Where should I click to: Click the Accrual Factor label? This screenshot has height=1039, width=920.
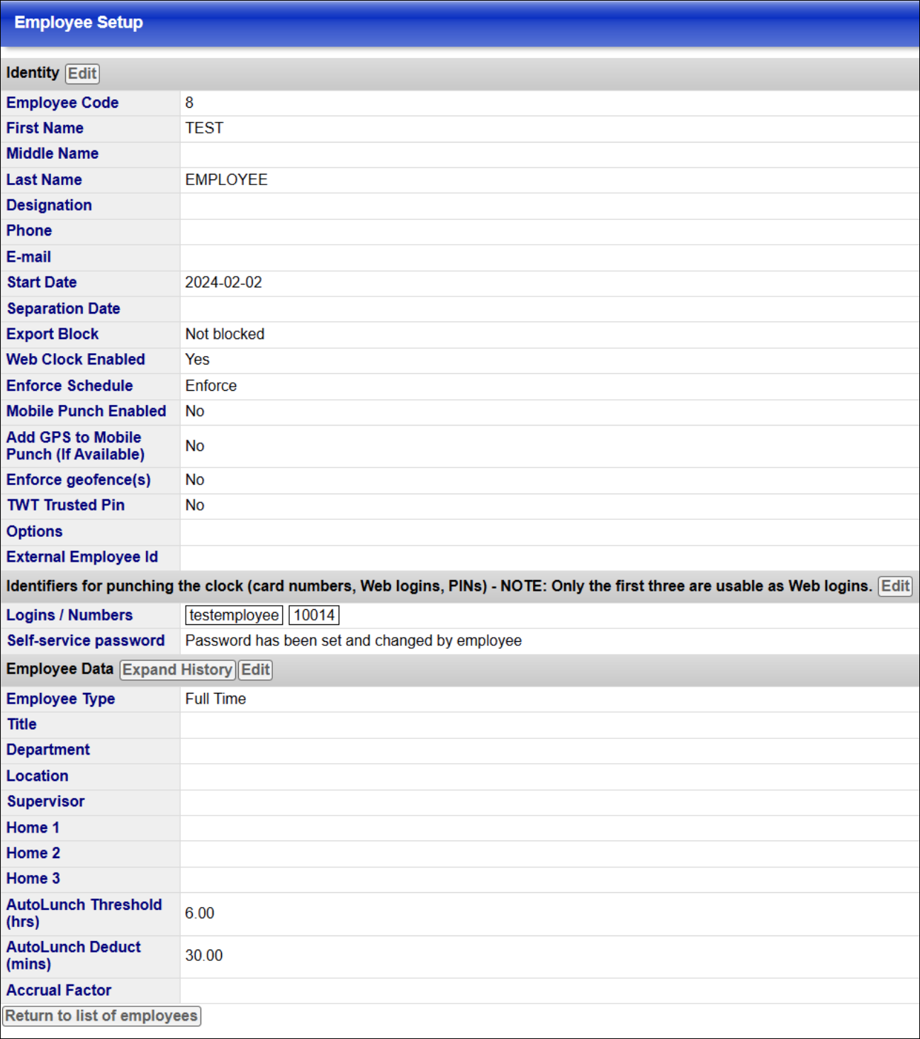pyautogui.click(x=59, y=991)
